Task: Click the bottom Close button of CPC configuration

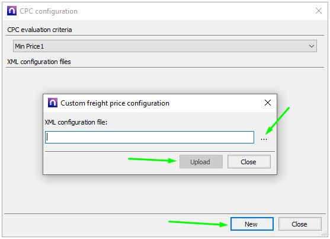Action: click(x=300, y=224)
